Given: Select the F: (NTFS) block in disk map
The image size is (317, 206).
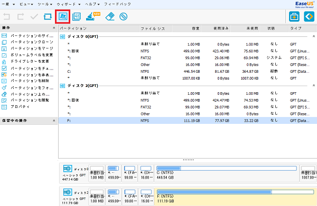Looking at the screenshot, I should click(x=235, y=197).
